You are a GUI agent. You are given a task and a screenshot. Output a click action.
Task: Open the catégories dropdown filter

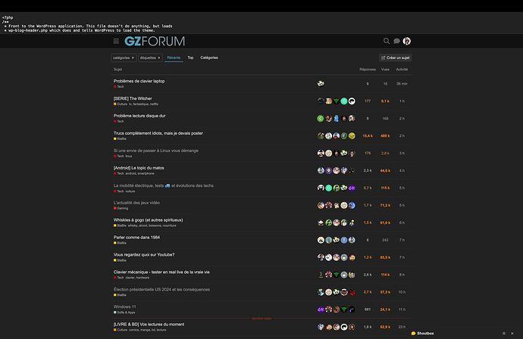point(124,58)
